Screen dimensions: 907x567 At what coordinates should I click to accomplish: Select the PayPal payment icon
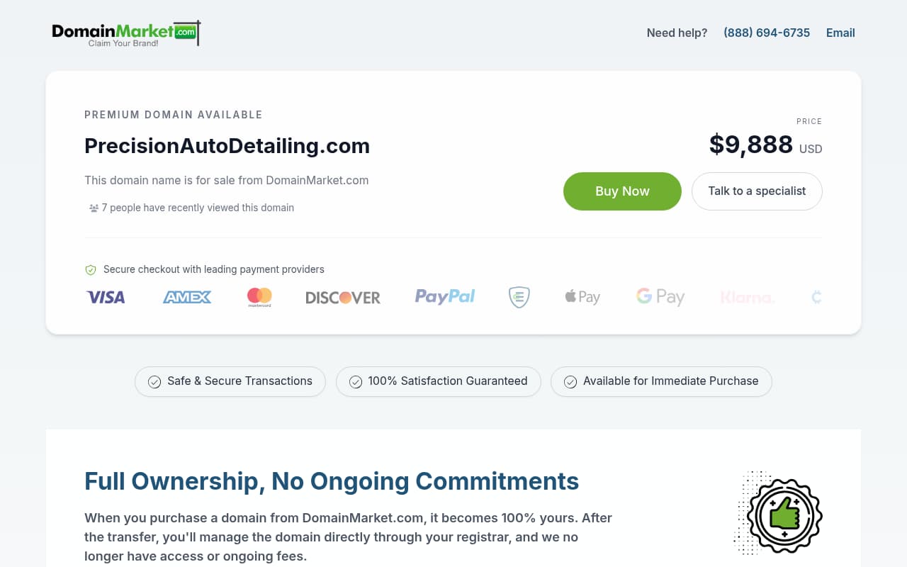tap(444, 296)
